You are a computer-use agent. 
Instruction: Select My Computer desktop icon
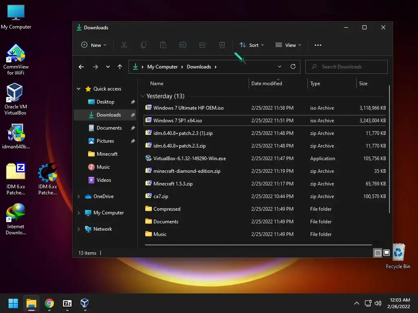(16, 17)
